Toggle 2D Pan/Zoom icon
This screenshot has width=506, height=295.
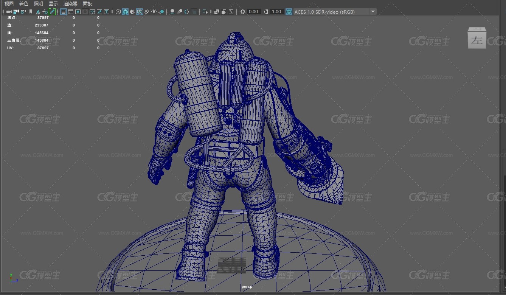(x=45, y=12)
